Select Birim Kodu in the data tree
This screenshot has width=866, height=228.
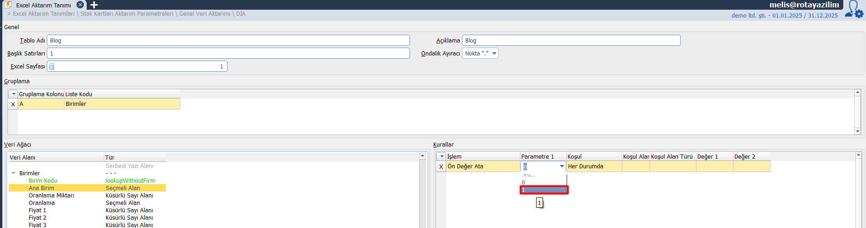click(43, 181)
